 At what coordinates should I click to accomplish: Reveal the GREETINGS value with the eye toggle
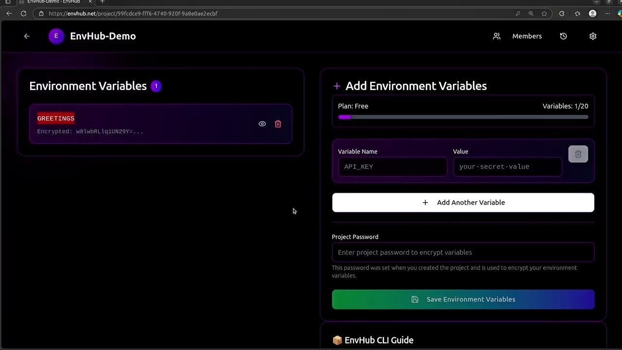pos(262,123)
